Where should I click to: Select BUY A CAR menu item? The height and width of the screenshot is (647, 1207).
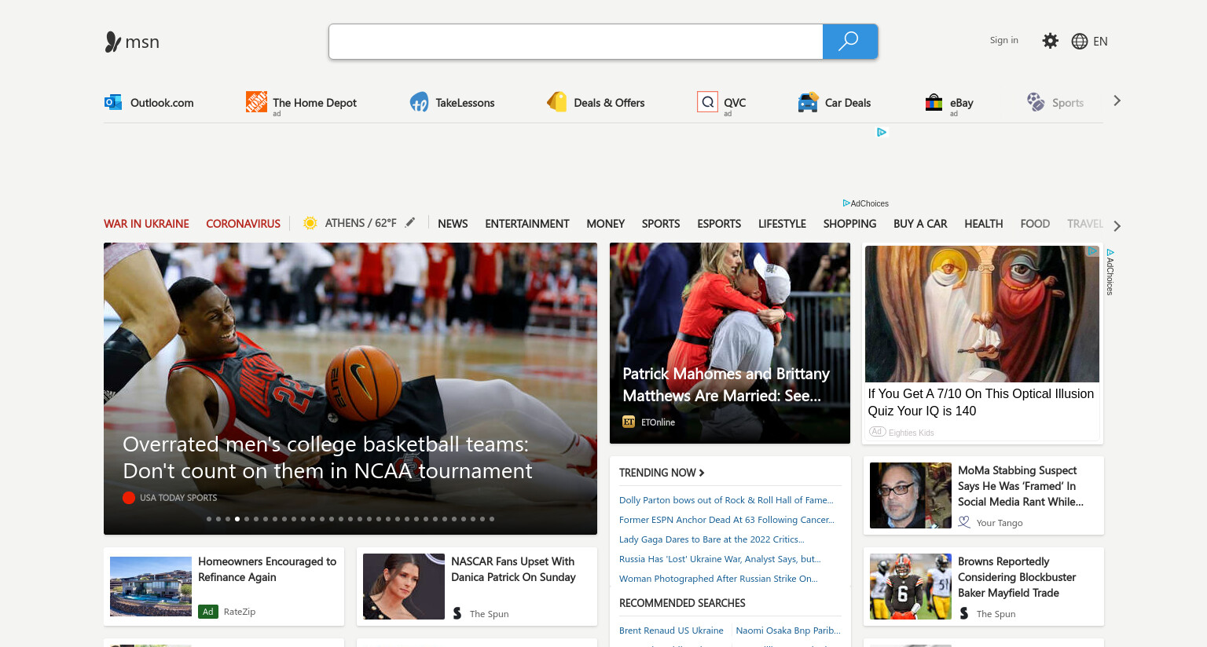click(x=920, y=224)
